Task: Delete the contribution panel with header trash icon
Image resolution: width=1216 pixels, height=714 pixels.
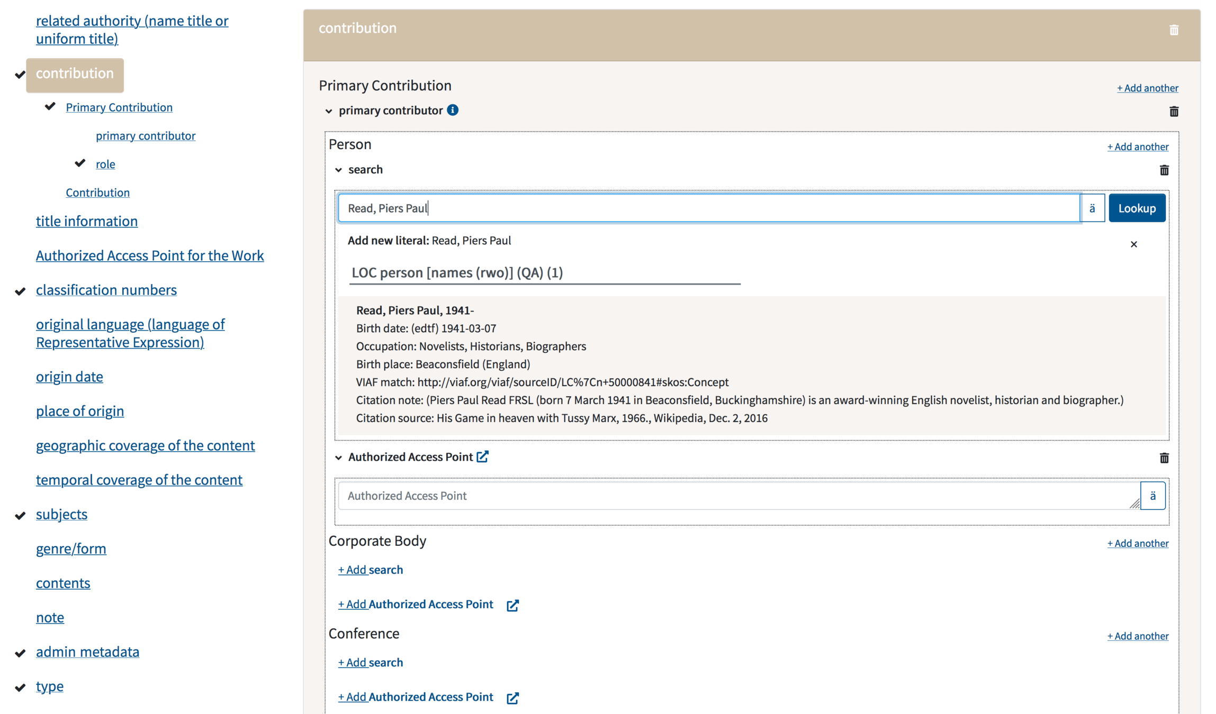Action: [1174, 30]
